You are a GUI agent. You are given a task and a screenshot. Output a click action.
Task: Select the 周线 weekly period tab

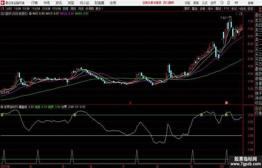coord(73,9)
